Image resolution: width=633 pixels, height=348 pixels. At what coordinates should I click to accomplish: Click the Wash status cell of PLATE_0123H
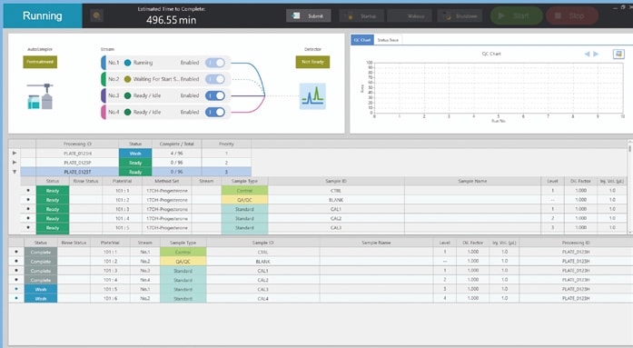[135, 154]
